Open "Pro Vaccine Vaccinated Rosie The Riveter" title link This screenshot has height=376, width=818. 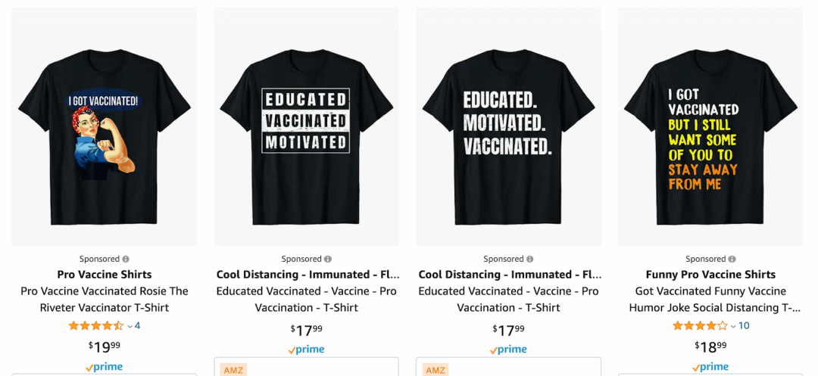105,299
